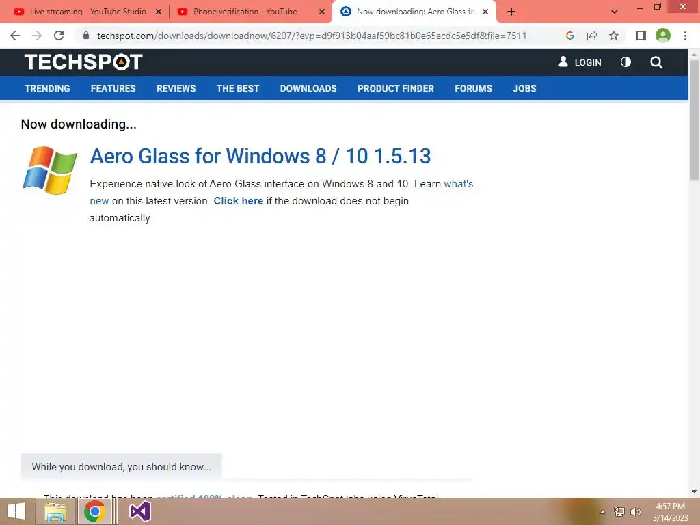
Task: Visit the FORUMS
Action: pos(473,88)
